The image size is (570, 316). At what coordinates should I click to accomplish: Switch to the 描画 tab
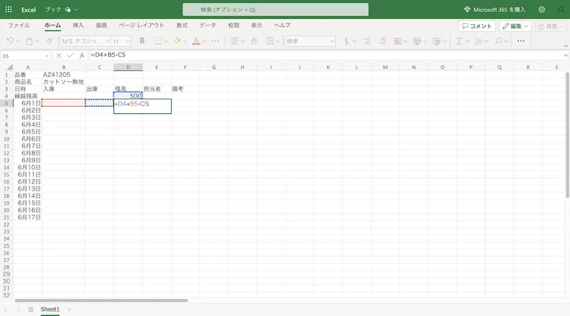coord(101,26)
